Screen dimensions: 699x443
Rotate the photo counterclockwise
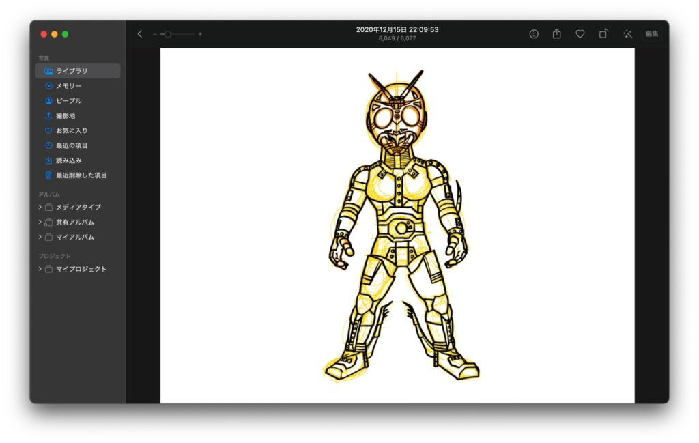tap(603, 33)
